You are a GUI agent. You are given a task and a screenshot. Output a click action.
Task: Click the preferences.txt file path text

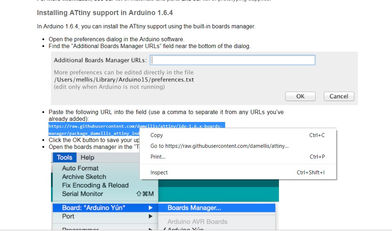point(124,80)
